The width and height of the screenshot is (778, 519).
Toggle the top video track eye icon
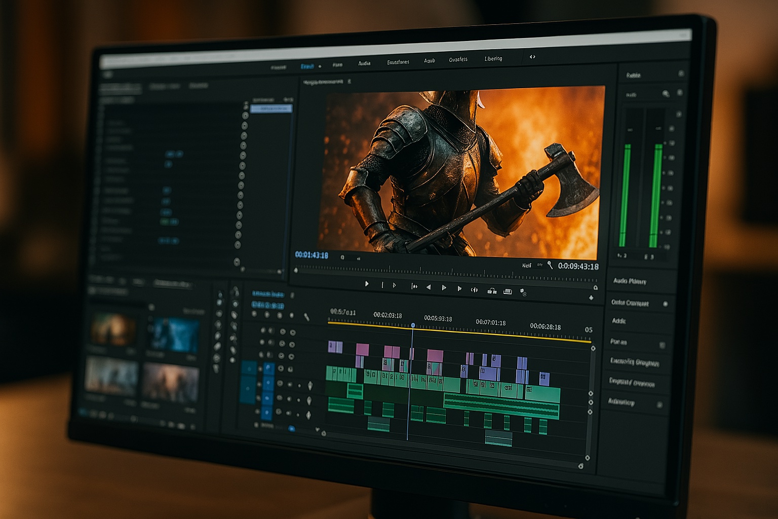click(283, 332)
